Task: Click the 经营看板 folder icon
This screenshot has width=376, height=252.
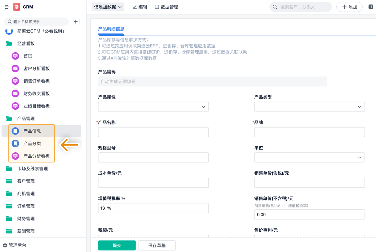Action: [9, 44]
